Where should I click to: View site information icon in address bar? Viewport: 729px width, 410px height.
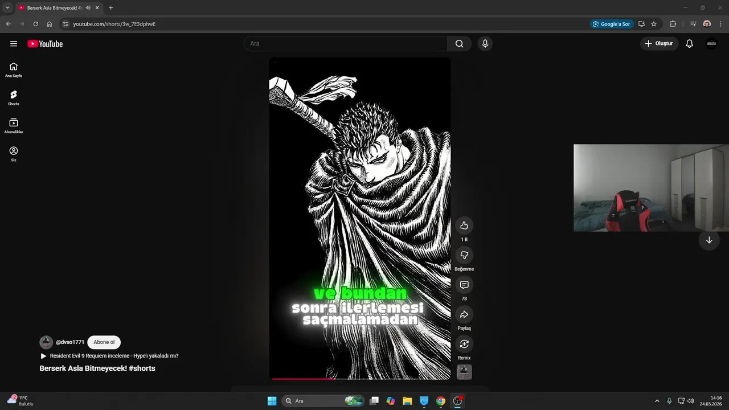click(x=65, y=24)
